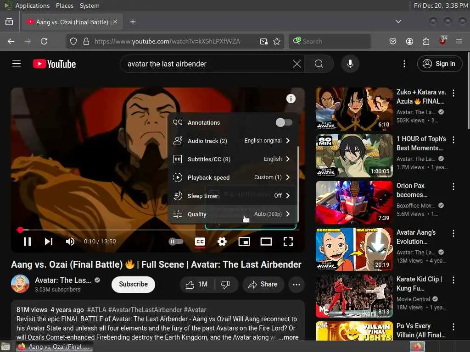This screenshot has height=352, width=470.
Task: Open the Quality submenu
Action: 233,214
